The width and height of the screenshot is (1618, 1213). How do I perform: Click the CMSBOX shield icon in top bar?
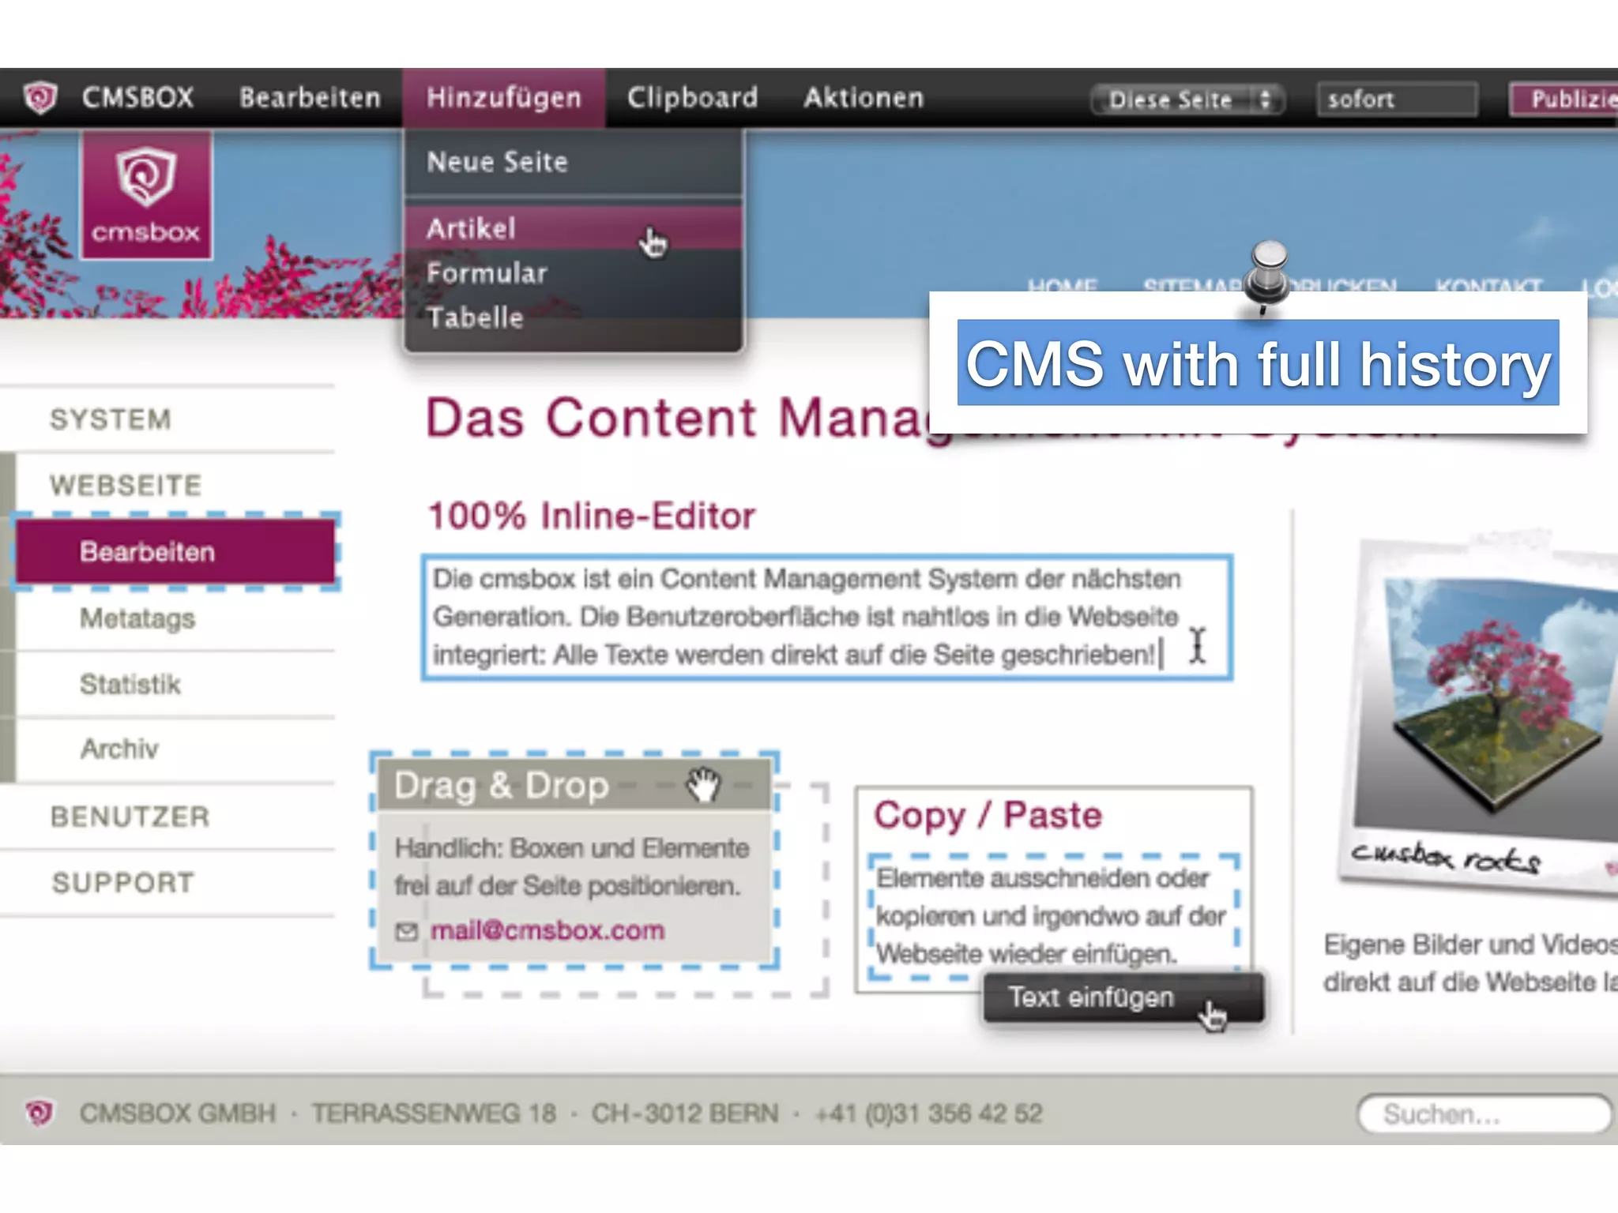[x=40, y=98]
